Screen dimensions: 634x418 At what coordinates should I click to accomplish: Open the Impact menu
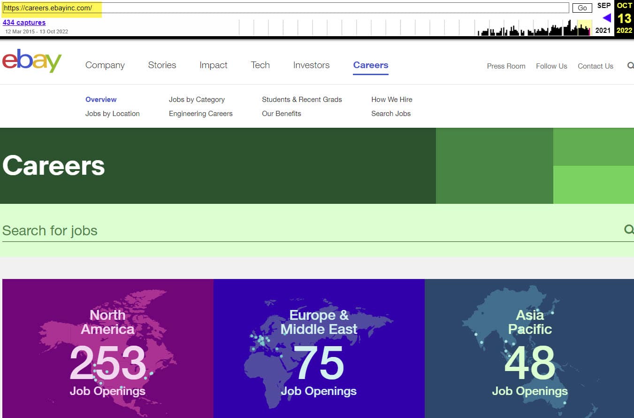214,65
